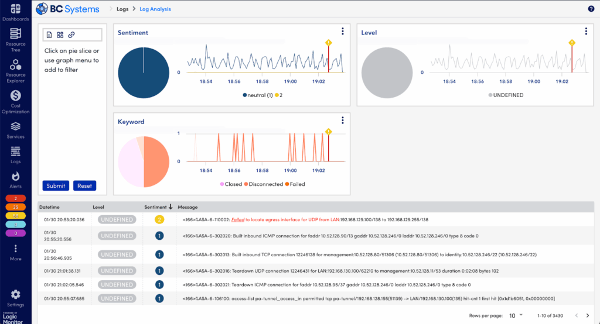Viewport: 600px width, 324px height.
Task: Open the Keyword panel kebab menu
Action: pyautogui.click(x=342, y=120)
